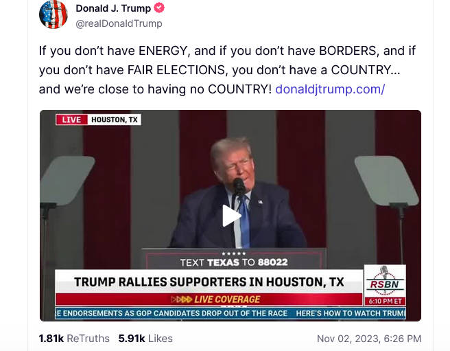The width and height of the screenshot is (450, 351).
Task: Play the Houston rally video
Action: tap(232, 216)
